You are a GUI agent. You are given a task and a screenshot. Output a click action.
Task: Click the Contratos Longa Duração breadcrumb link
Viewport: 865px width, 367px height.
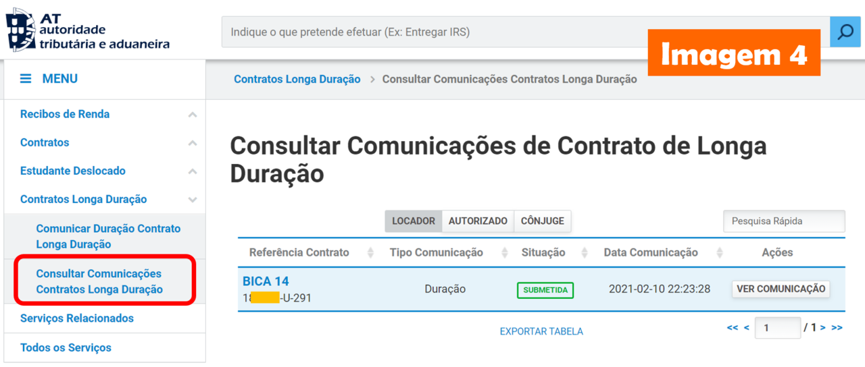[297, 79]
